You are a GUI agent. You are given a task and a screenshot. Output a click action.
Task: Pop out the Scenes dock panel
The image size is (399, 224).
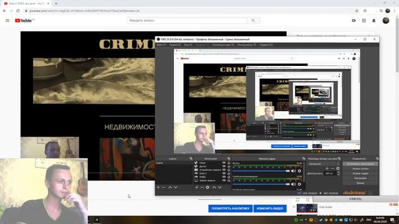tap(191, 159)
